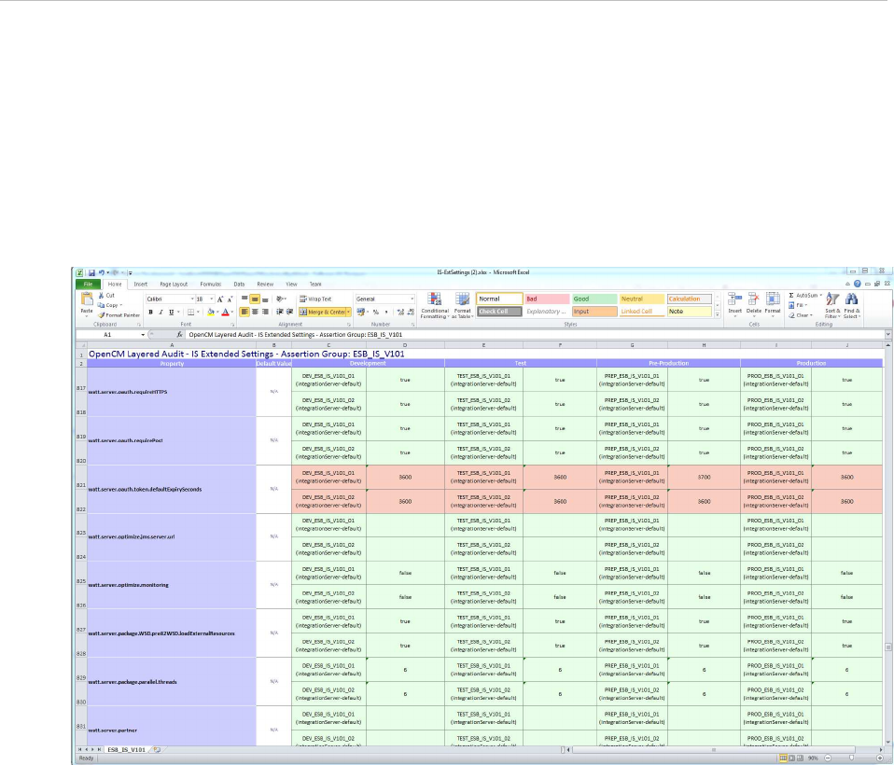Switch to the Page Layout tab
The width and height of the screenshot is (894, 765).
[x=174, y=284]
